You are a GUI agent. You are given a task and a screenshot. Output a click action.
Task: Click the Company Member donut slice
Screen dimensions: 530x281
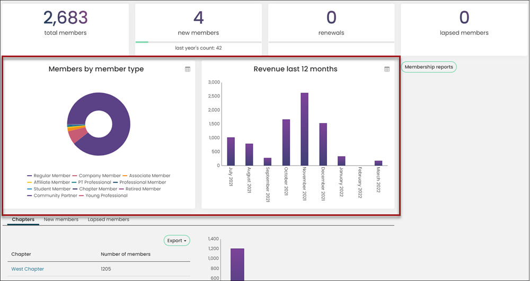76,135
